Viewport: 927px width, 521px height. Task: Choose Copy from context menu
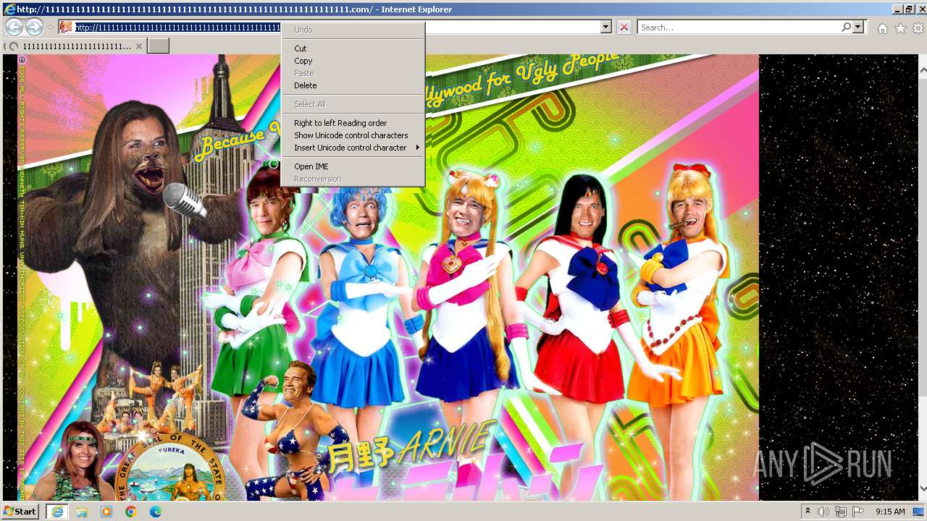(353, 61)
